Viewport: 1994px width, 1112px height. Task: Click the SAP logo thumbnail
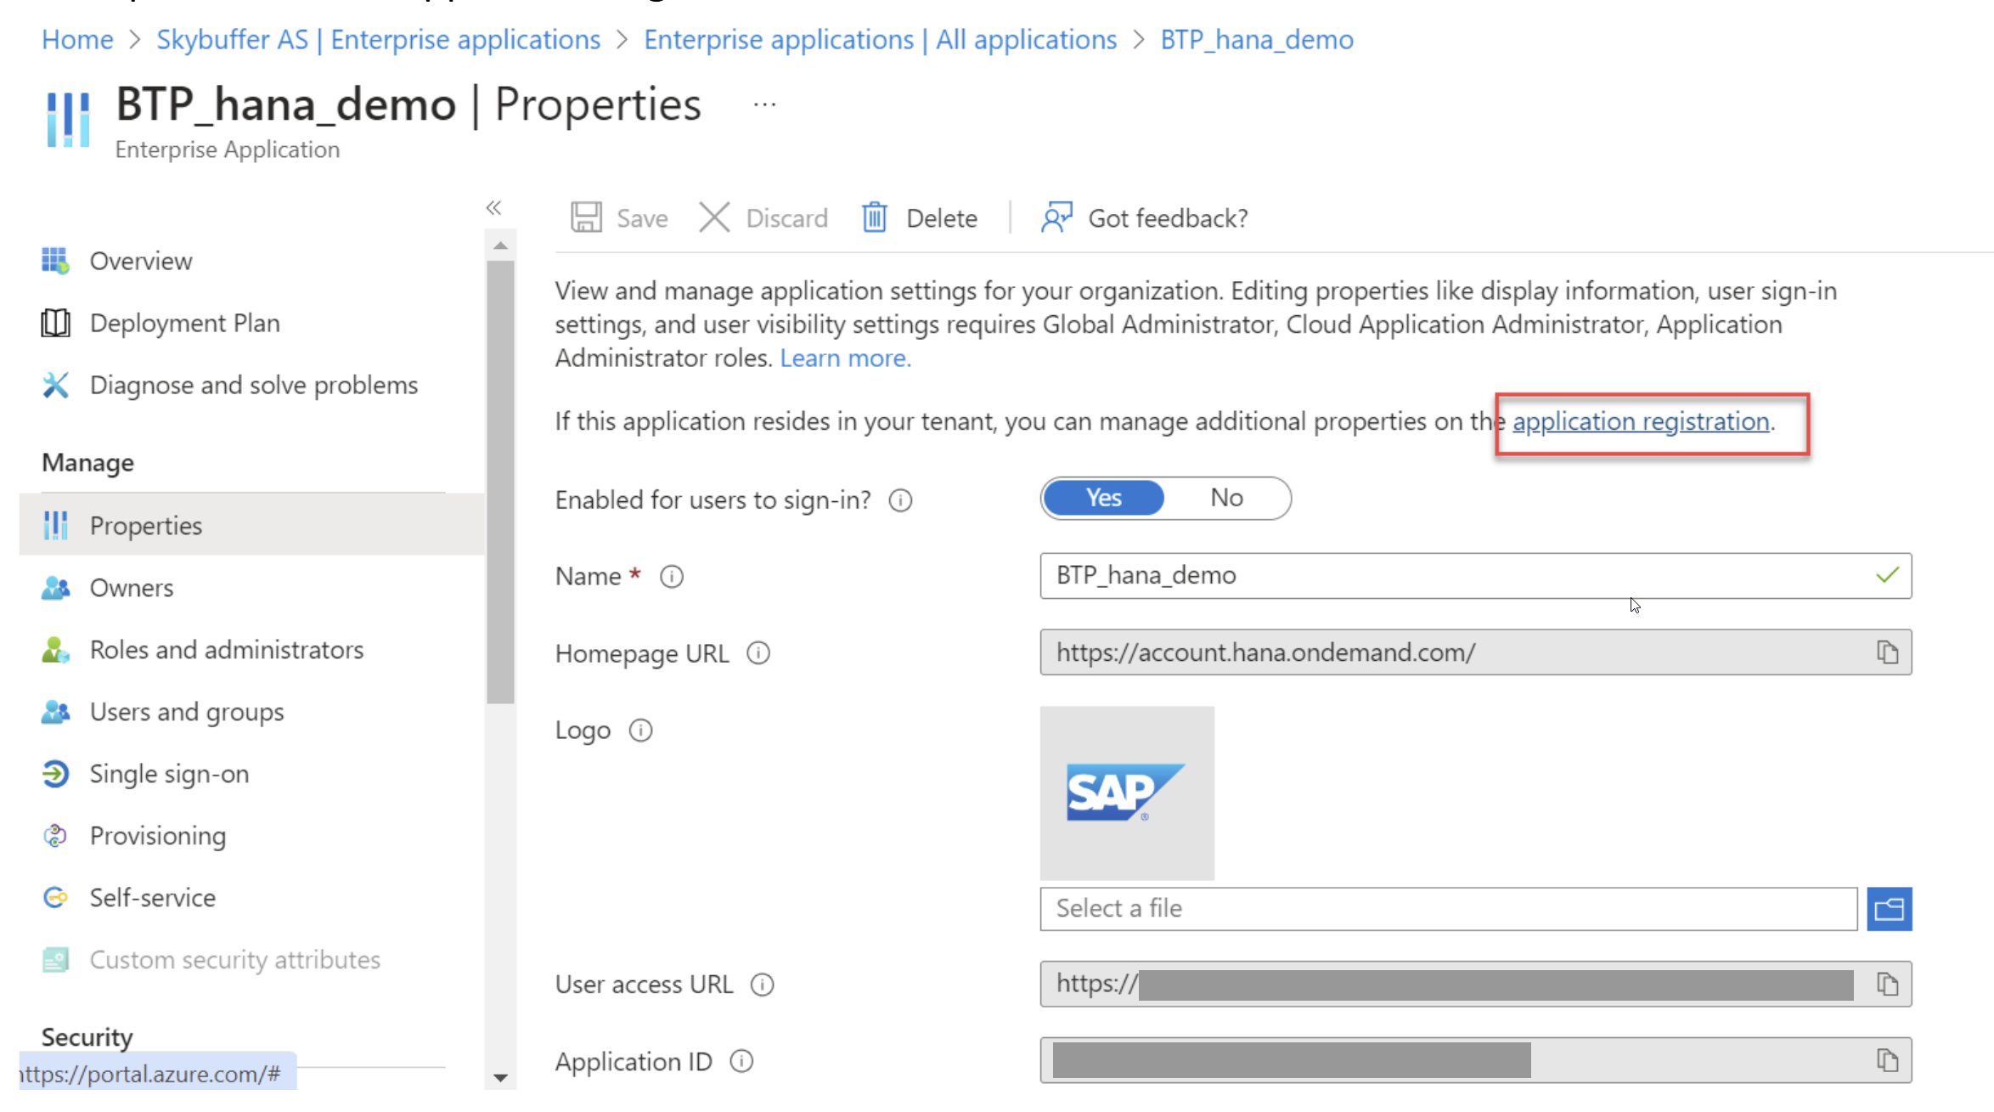(x=1127, y=793)
